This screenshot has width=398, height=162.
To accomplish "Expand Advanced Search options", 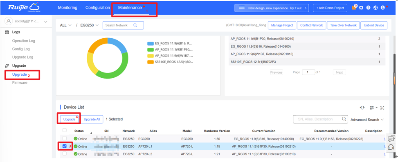I will point(367,120).
